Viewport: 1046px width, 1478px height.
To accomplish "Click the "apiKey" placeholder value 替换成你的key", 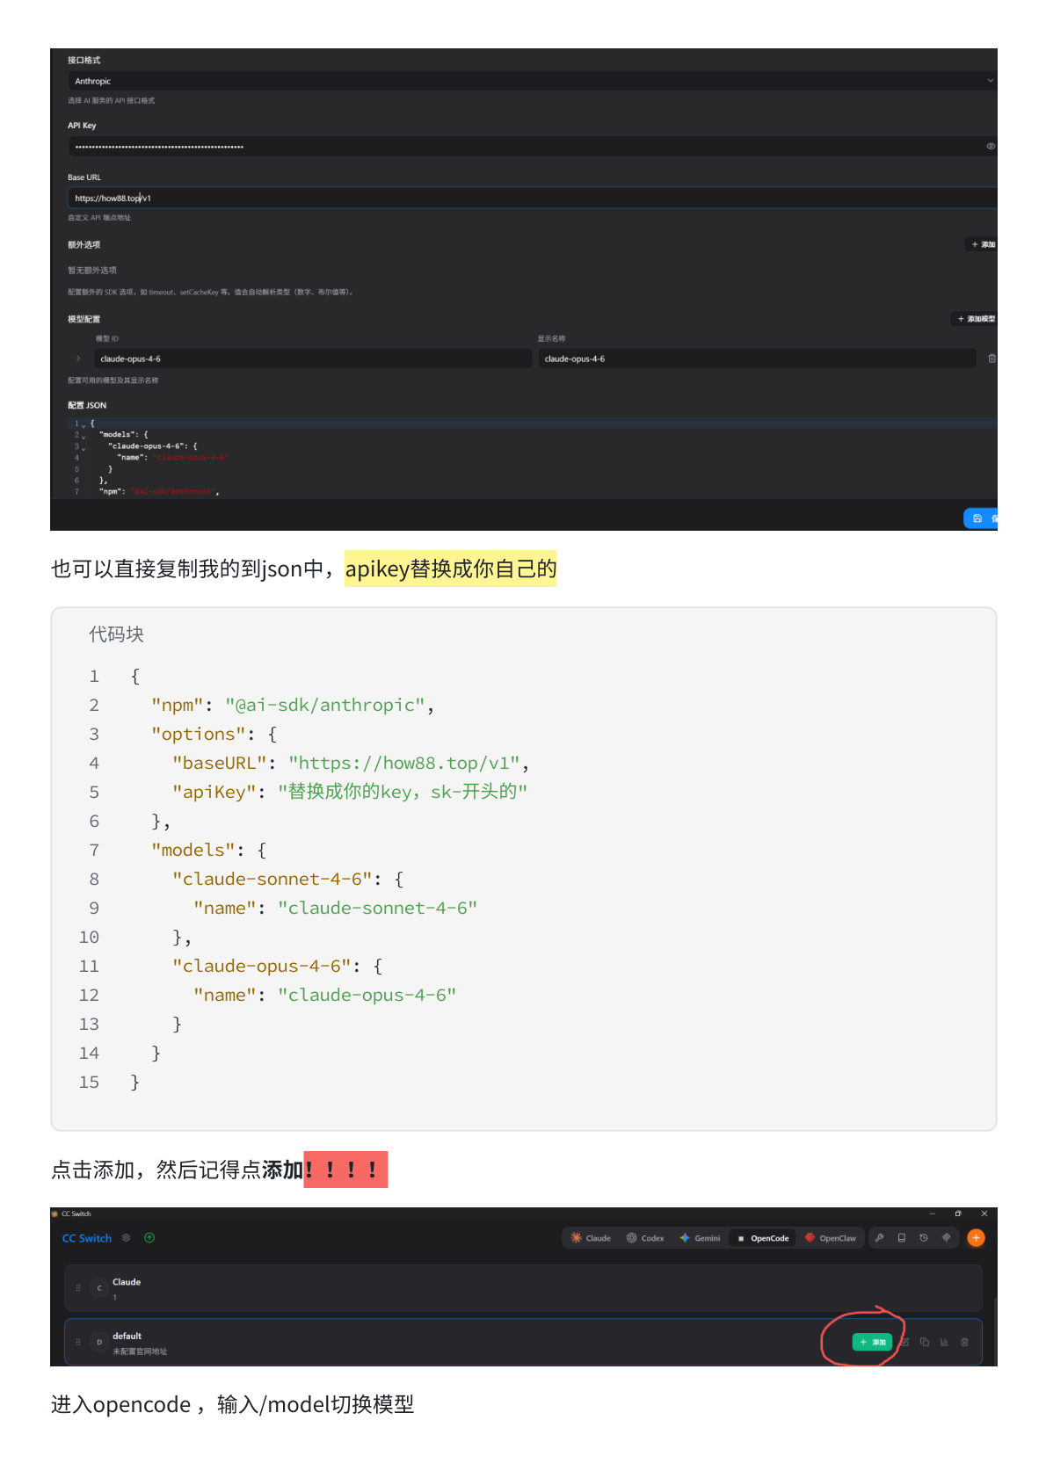I will [403, 792].
